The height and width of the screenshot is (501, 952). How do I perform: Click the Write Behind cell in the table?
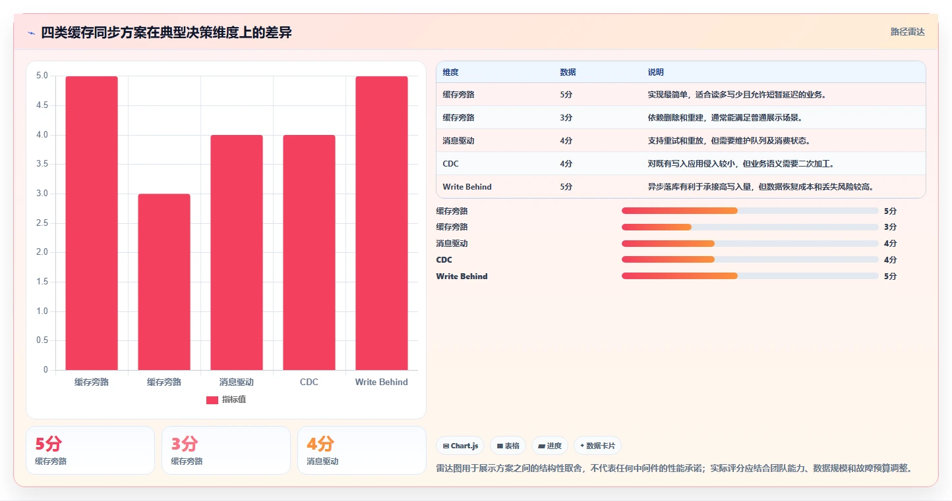pyautogui.click(x=467, y=187)
